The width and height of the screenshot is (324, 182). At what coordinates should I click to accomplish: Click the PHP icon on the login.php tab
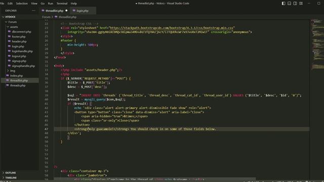click(74, 11)
